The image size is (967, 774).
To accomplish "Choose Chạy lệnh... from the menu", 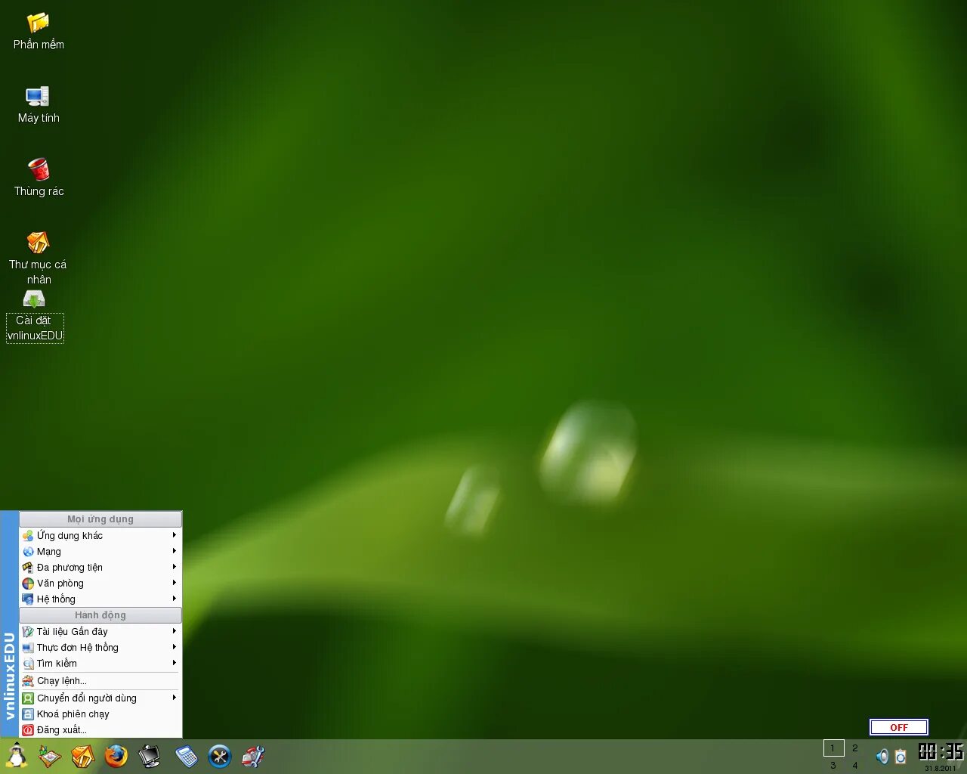I will tap(100, 681).
